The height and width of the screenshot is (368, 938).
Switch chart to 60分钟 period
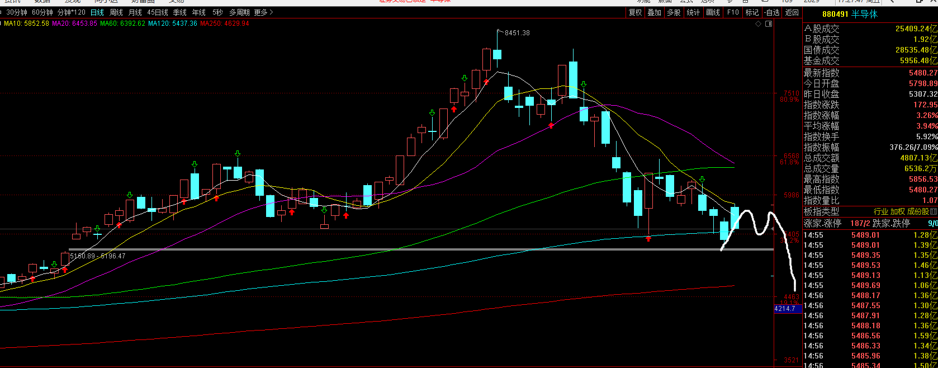coord(42,12)
